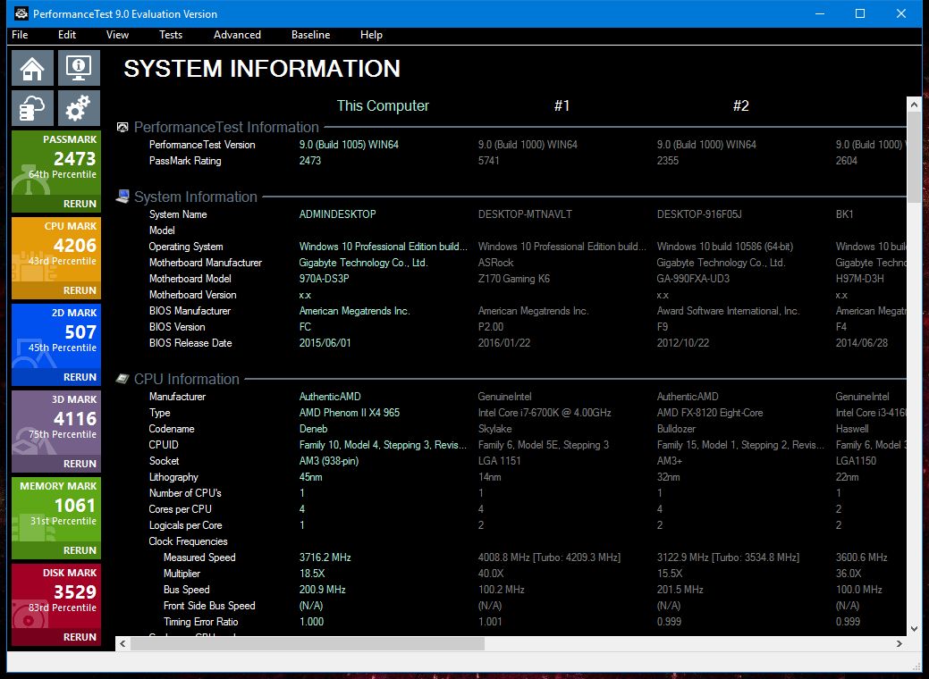
Task: Select the '#2' baseline column header
Action: coord(740,106)
